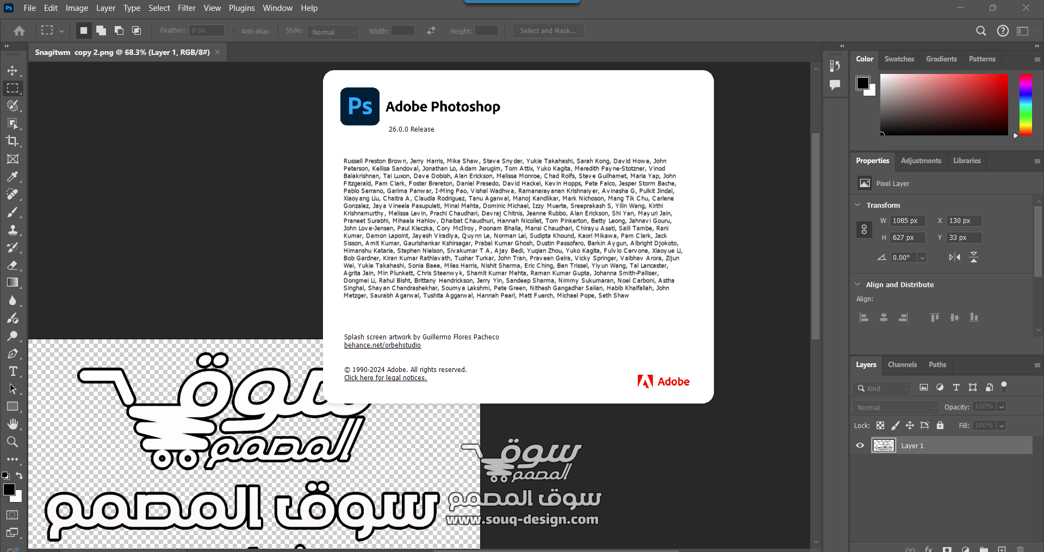Select the Crop tool
Viewport: 1044px width, 552px height.
click(13, 141)
